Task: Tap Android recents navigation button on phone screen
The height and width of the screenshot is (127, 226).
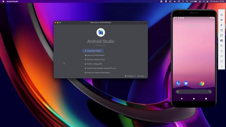Action: coord(206,99)
